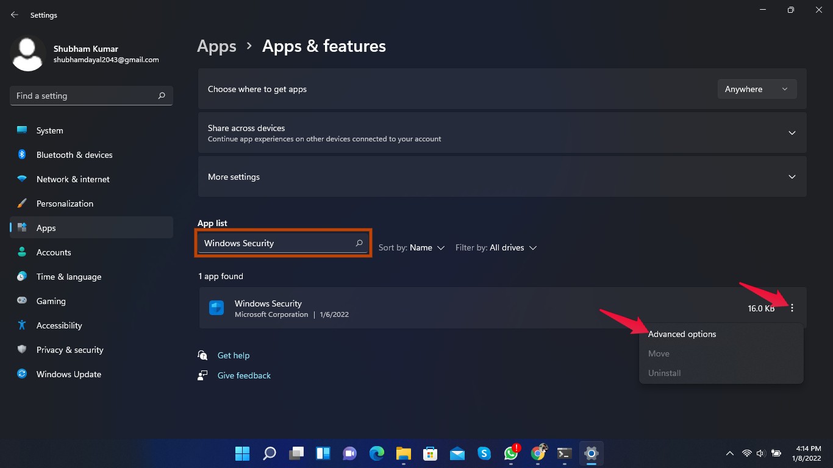This screenshot has width=833, height=468.
Task: Click the Find a setting search field
Action: pyautogui.click(x=91, y=96)
